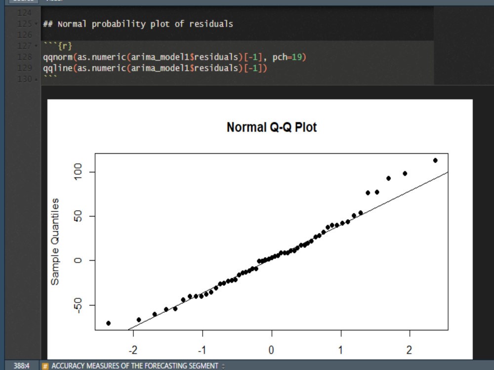The image size is (494, 370).
Task: Click the orange section hash icon in status bar
Action: (x=45, y=366)
